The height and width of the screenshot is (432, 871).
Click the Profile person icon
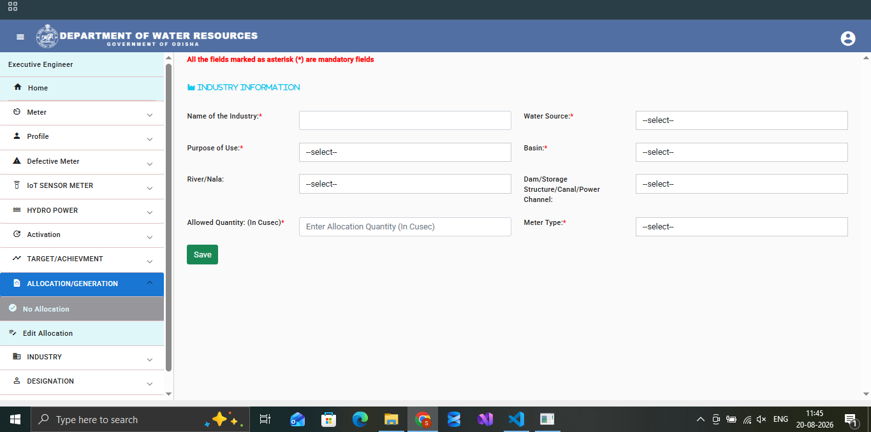point(17,136)
